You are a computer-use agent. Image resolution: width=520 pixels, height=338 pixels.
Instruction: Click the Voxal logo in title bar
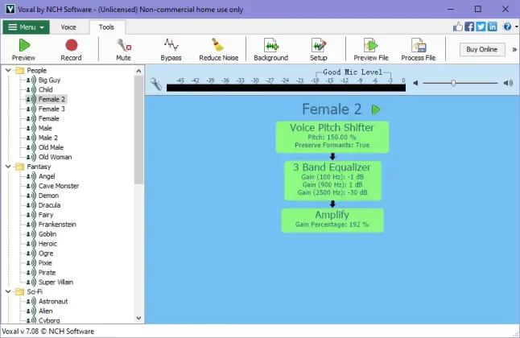click(10, 9)
